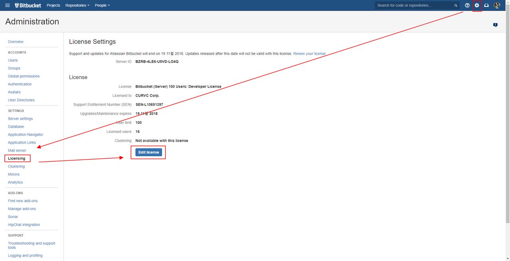Click the License Settings heading
Image resolution: width=510 pixels, height=261 pixels.
click(x=92, y=42)
